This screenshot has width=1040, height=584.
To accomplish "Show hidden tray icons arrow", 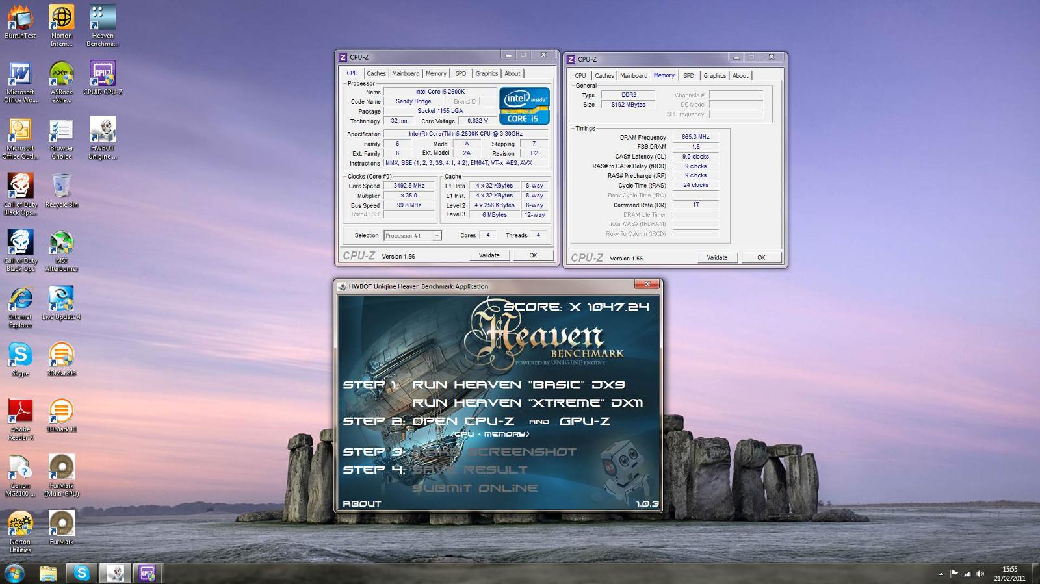I will 941,574.
